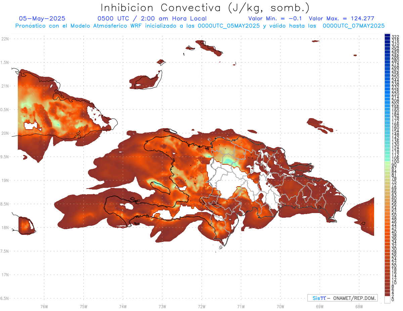403x311 pixels.
Task: Click the '70W' longitude label
Action: [280, 306]
